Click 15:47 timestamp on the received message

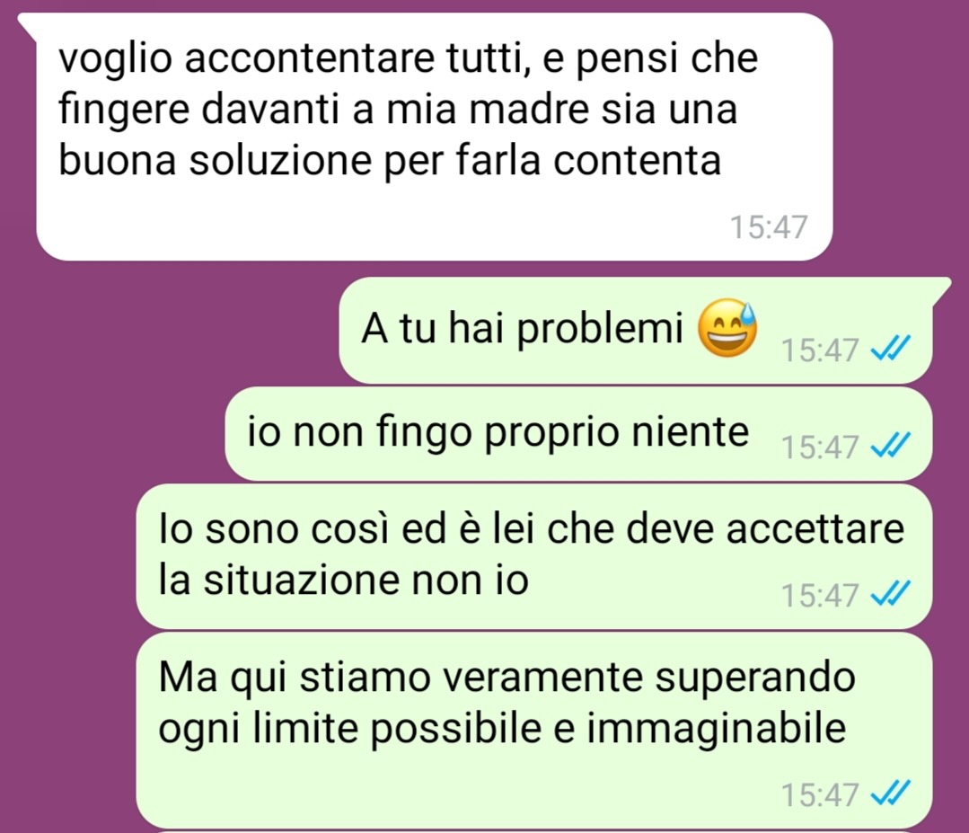(x=769, y=227)
